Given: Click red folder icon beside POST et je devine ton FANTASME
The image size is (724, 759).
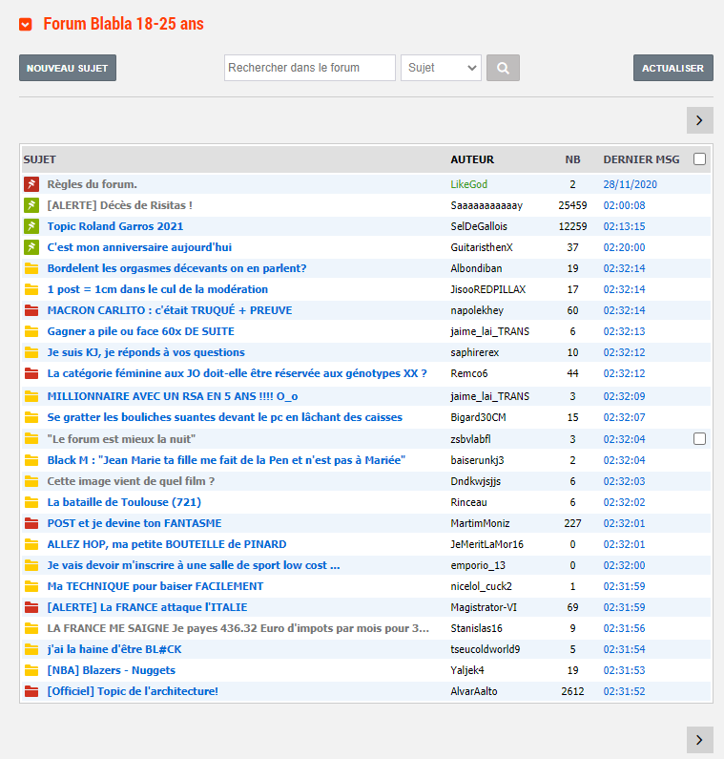Looking at the screenshot, I should point(31,523).
